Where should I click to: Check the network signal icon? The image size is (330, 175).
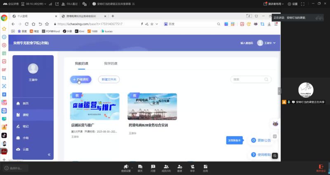coord(50,4)
